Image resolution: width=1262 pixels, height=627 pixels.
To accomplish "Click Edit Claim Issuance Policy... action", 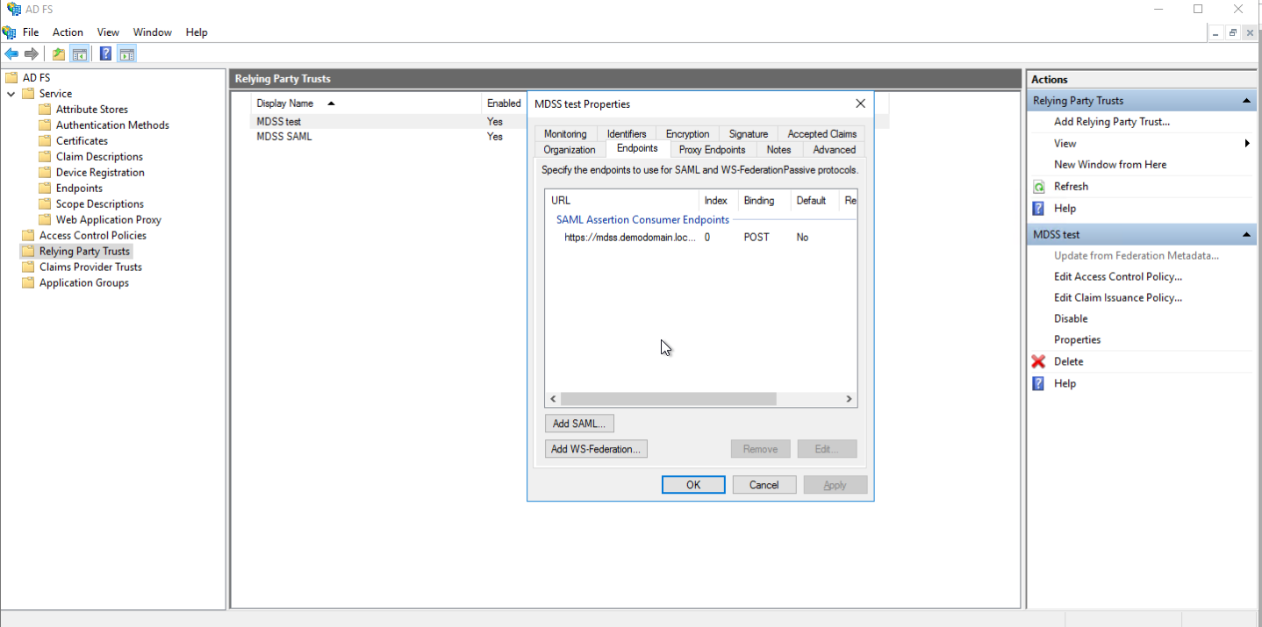I will tap(1117, 297).
